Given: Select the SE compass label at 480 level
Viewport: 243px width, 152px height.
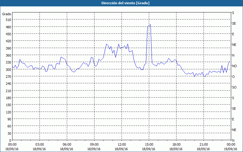Looking at the screenshot, I should (234, 23).
